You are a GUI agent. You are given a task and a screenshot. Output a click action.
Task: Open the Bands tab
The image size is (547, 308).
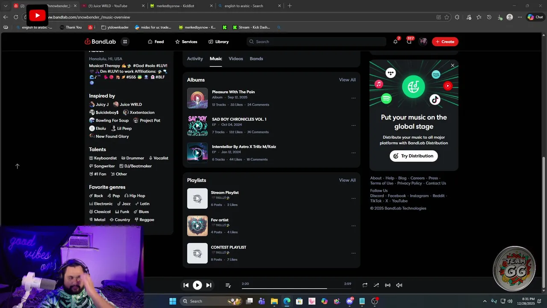256,59
